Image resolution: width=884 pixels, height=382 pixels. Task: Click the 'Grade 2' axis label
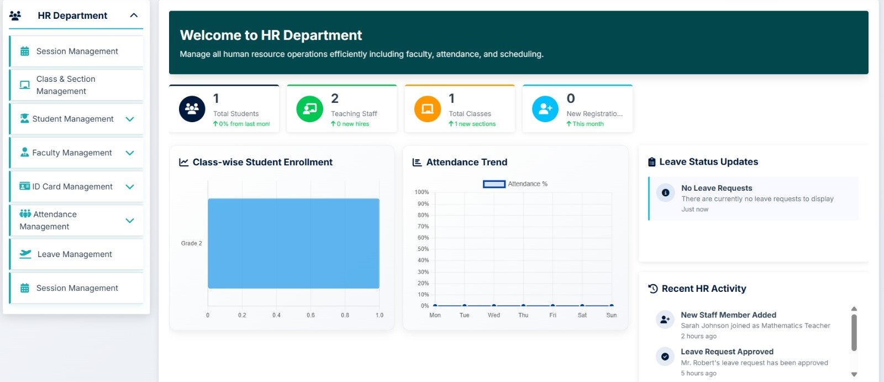click(x=192, y=243)
